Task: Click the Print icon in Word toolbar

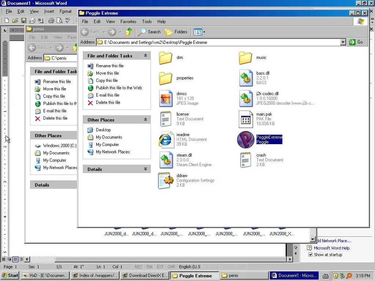Action: [51, 20]
